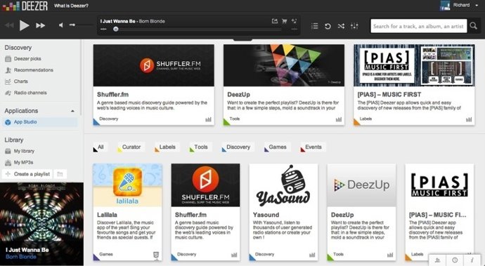The height and width of the screenshot is (266, 485).
Task: Click stats icon on featured PIAS card
Action: pos(470,119)
